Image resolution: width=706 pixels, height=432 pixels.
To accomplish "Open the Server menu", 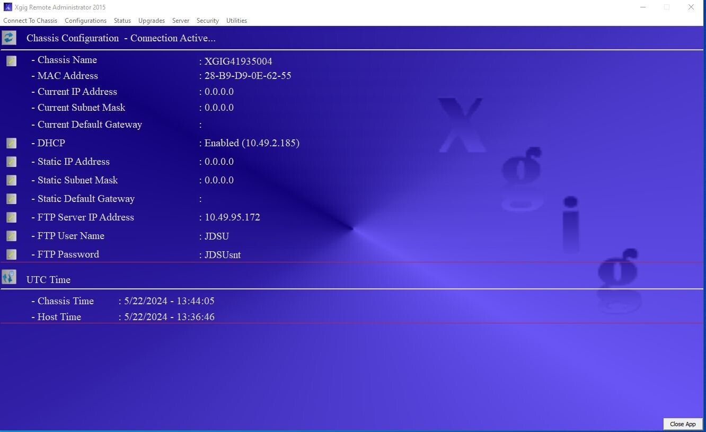I will 180,21.
